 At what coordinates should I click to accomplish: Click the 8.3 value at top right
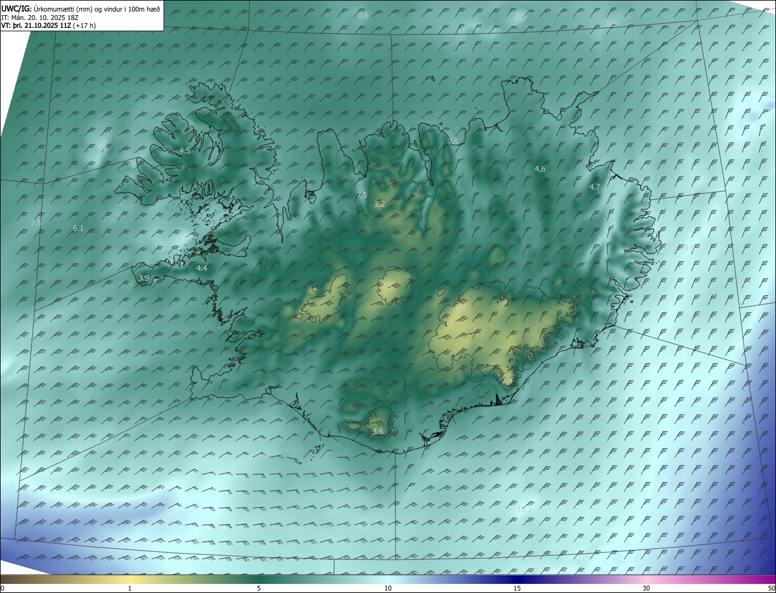click(612, 24)
